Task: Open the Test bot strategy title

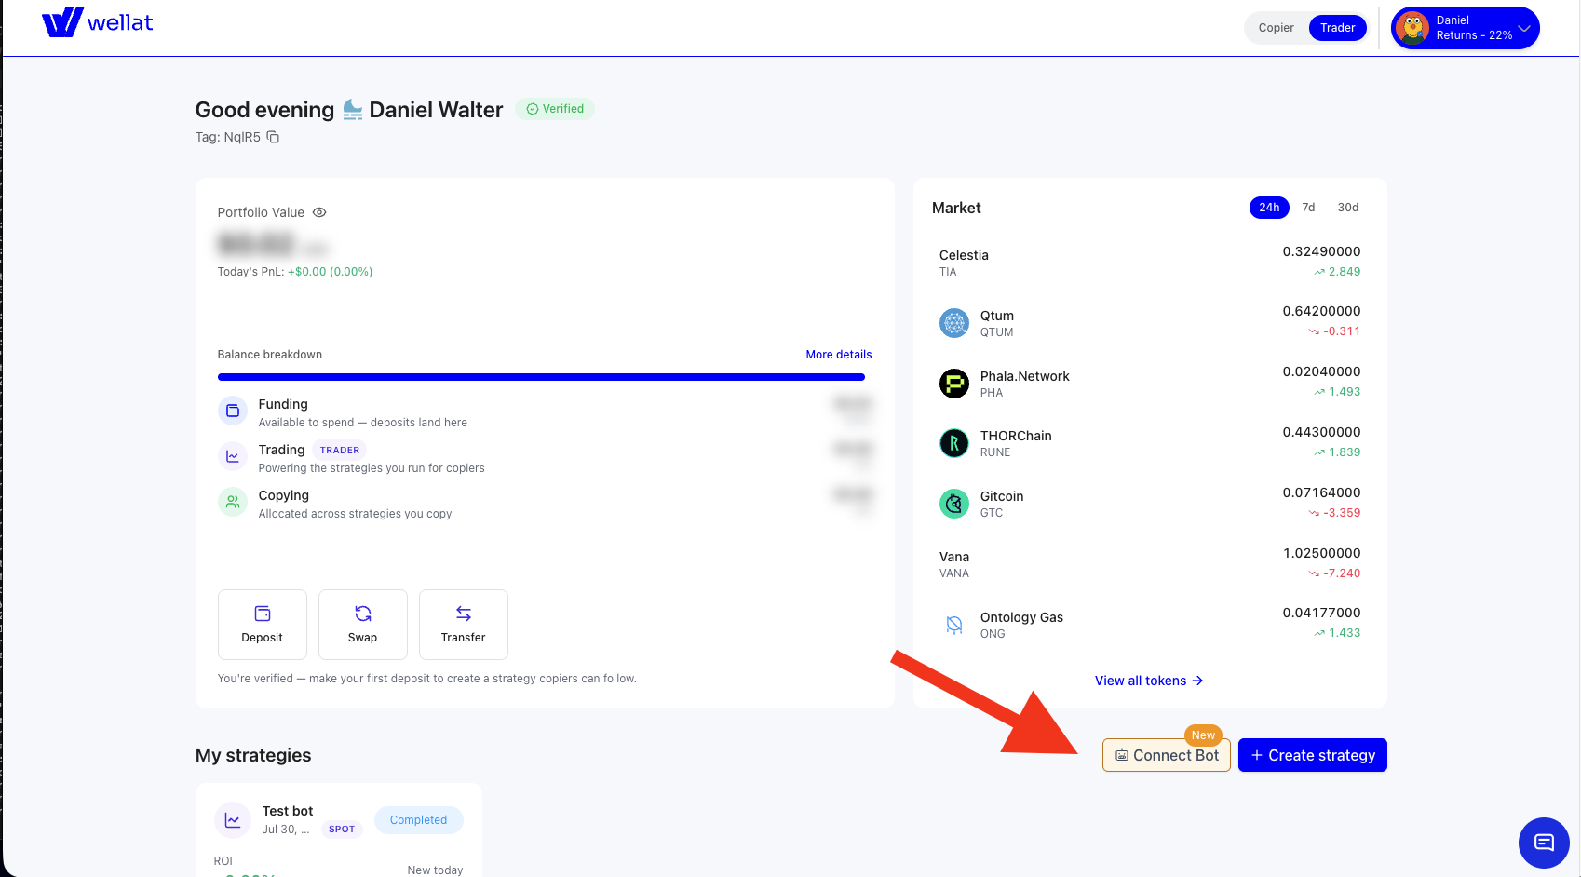Action: pos(288,811)
